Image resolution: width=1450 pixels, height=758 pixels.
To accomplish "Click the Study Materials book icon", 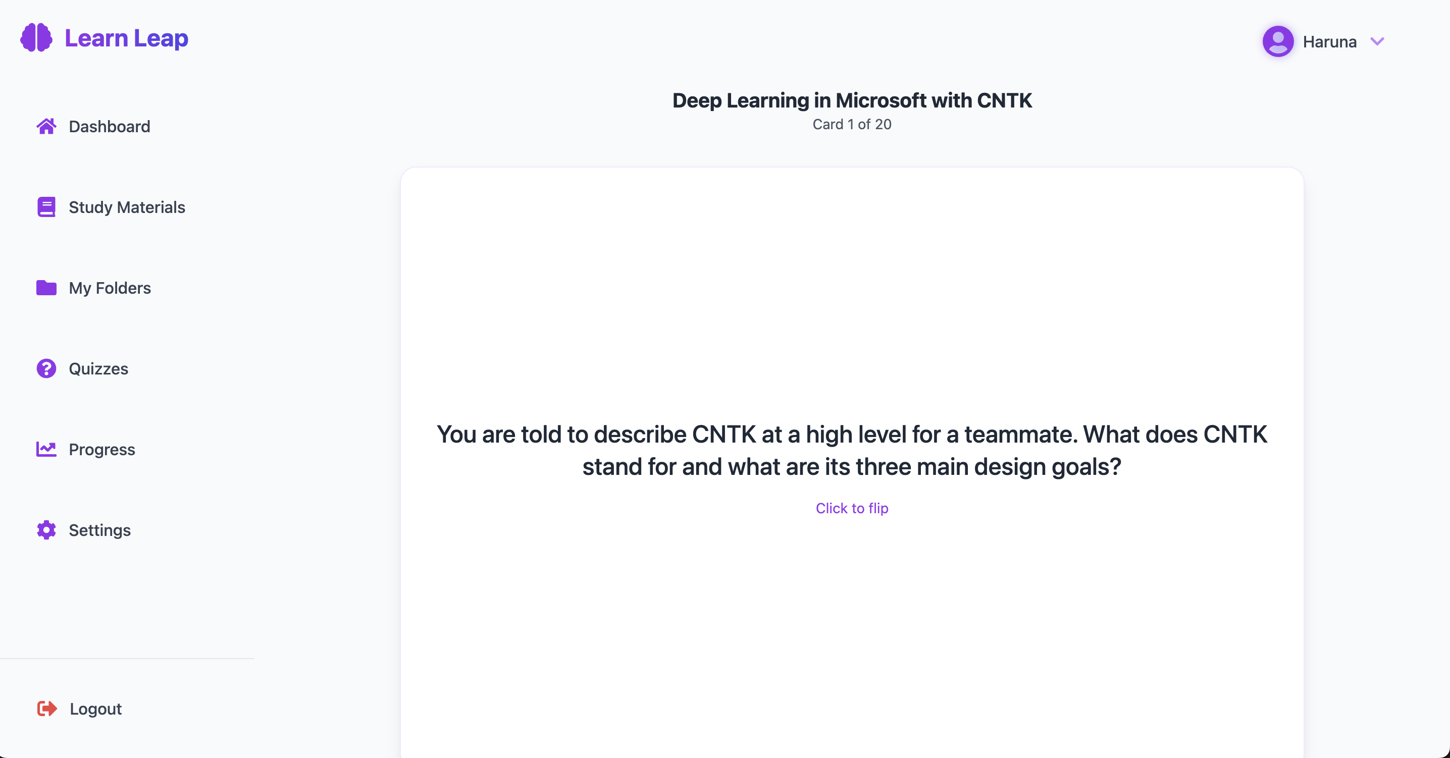I will pos(45,207).
